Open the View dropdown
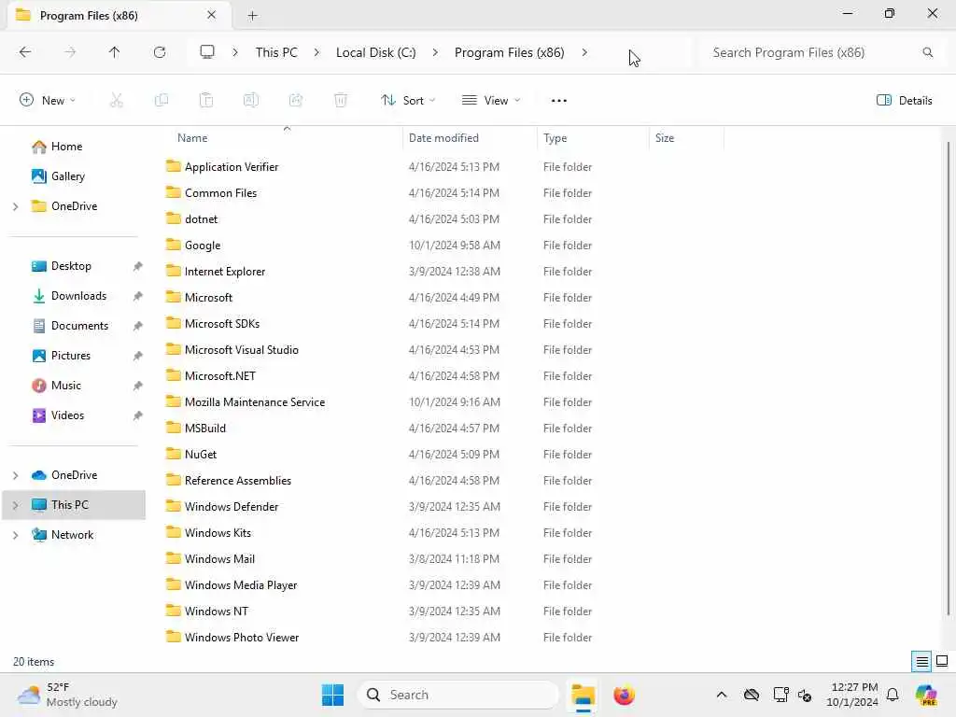This screenshot has height=717, width=956. coord(491,101)
